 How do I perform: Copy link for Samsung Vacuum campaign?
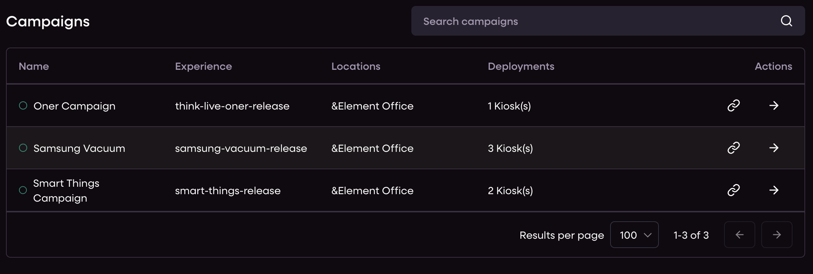733,148
